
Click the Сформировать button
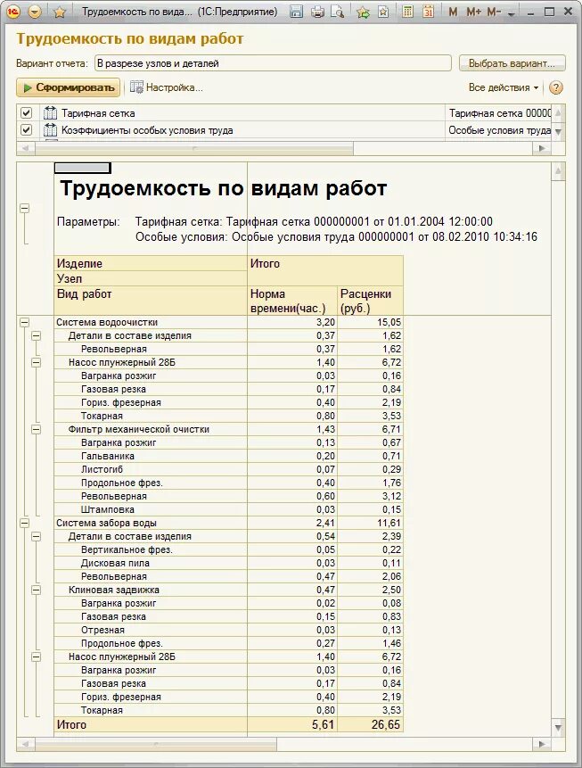click(69, 87)
